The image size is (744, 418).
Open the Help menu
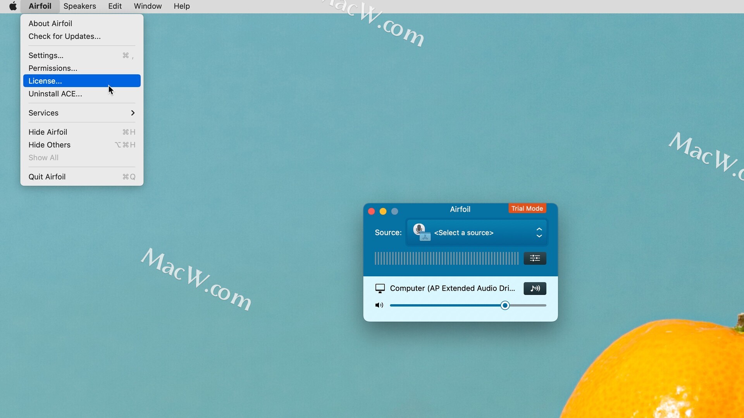(x=181, y=6)
